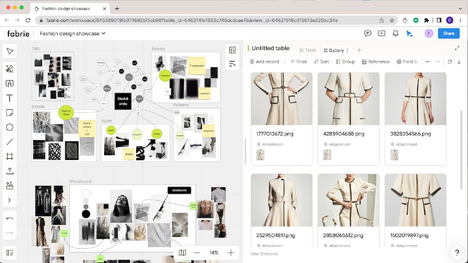Open the Group options
This screenshot has height=263, width=468.
(345, 62)
